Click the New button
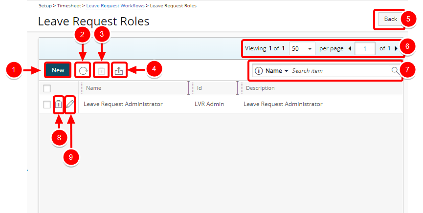The image size is (423, 213). point(58,70)
